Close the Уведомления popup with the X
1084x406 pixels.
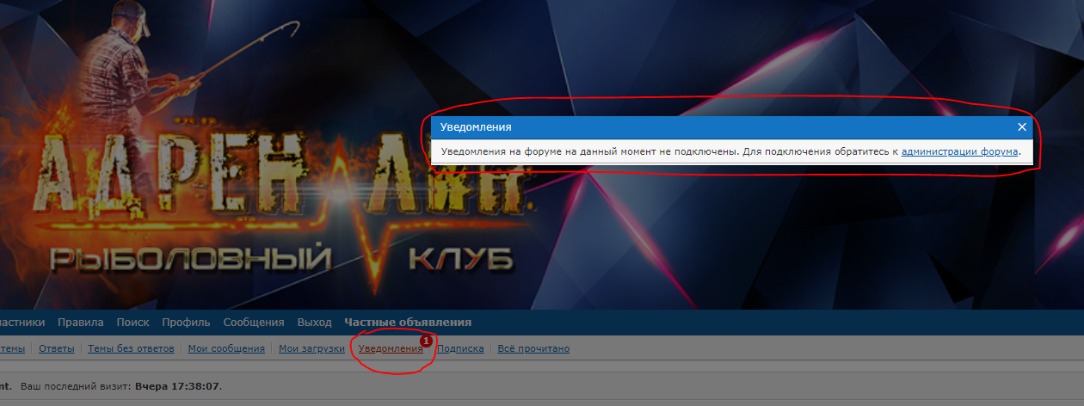pyautogui.click(x=1022, y=127)
